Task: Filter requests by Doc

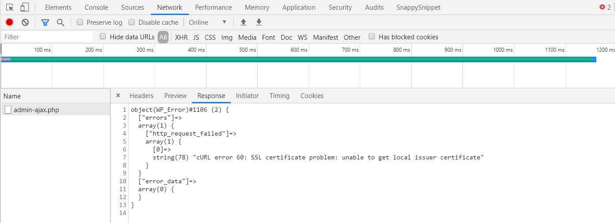Action: (287, 38)
